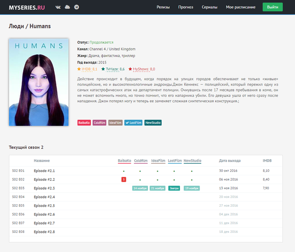Screen dimensions: 295x252
Task: Open the Episode #2.1 link
Action: (x=44, y=170)
